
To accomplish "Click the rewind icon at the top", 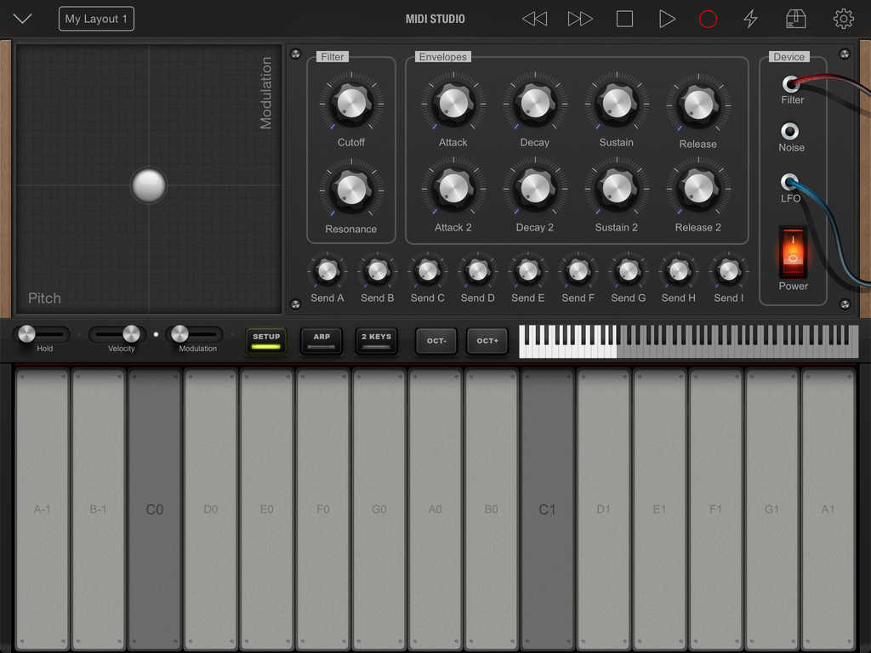I will [x=536, y=19].
